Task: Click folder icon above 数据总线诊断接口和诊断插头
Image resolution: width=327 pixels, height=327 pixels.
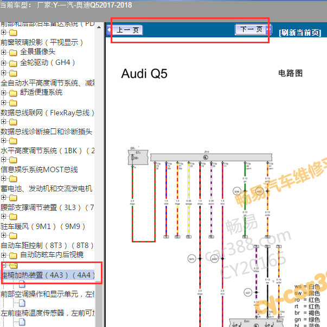Action: tap(13, 122)
